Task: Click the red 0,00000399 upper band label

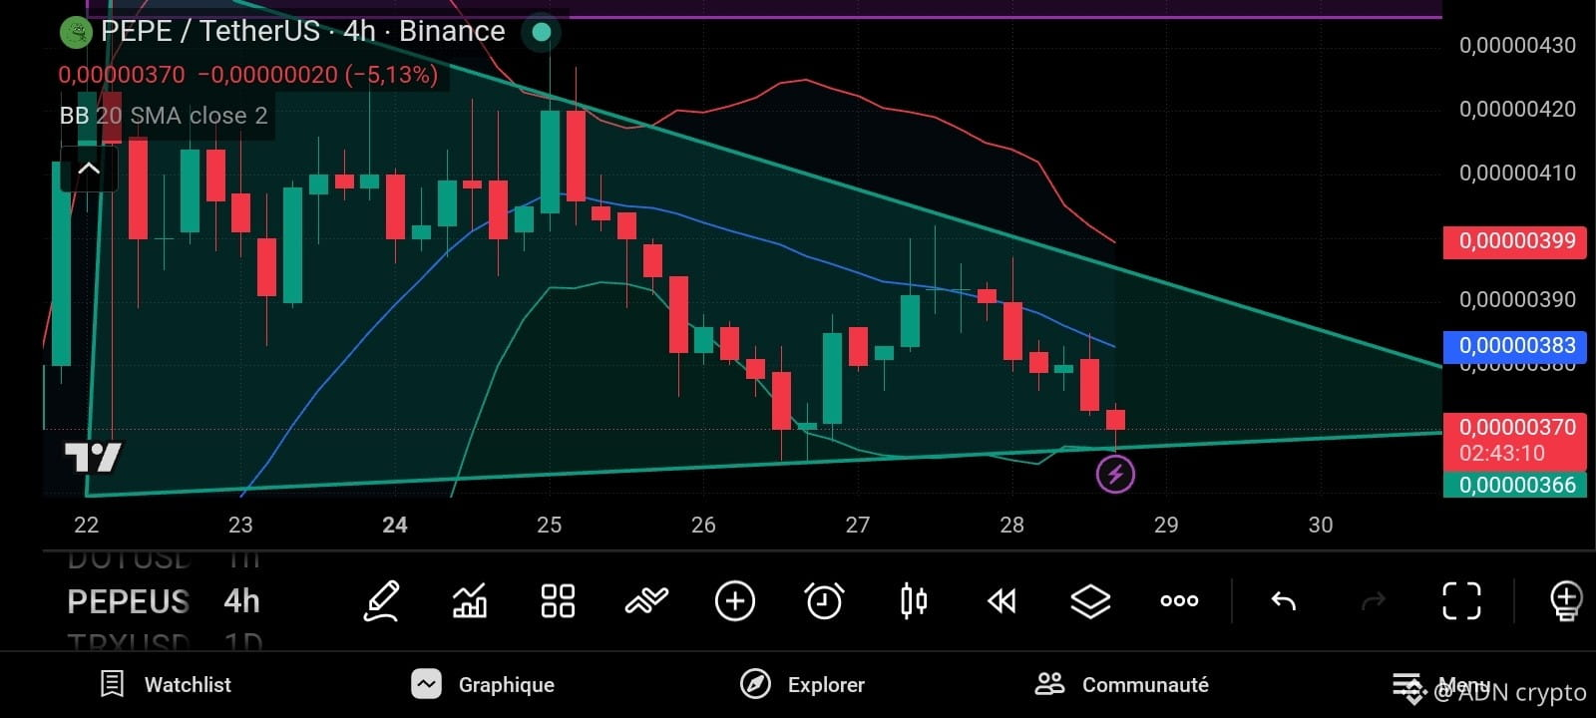Action: (x=1516, y=241)
